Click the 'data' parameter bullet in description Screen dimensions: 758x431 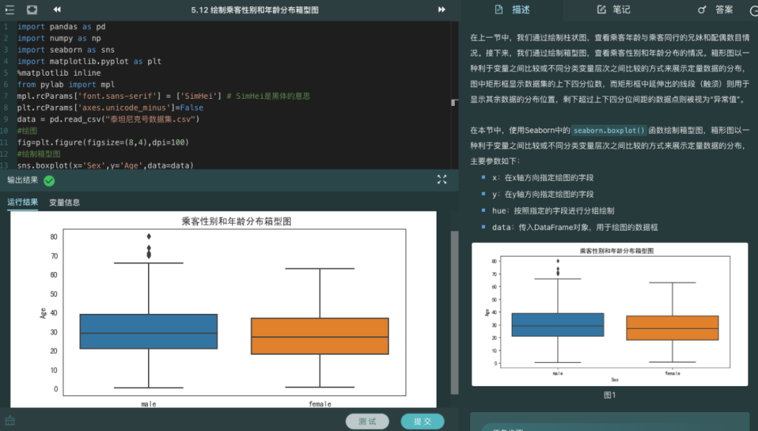pos(575,227)
